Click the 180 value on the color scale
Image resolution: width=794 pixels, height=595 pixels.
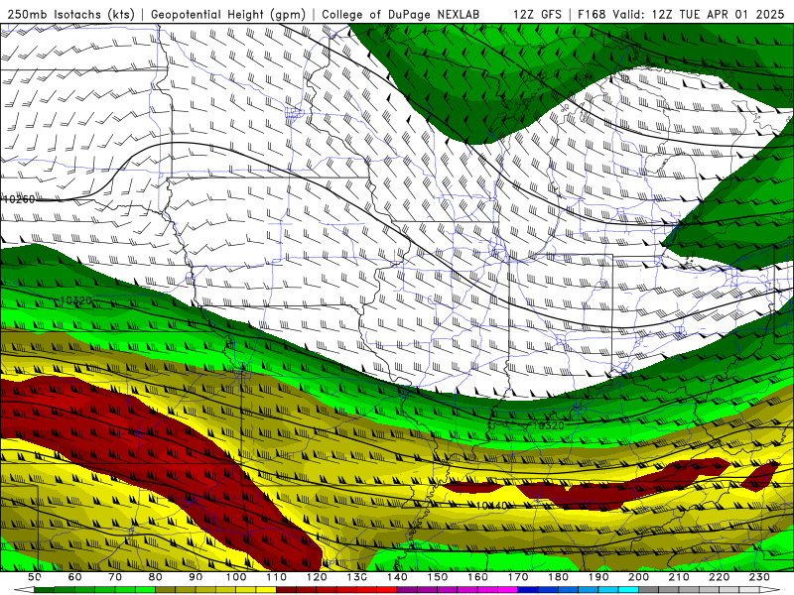tap(559, 577)
